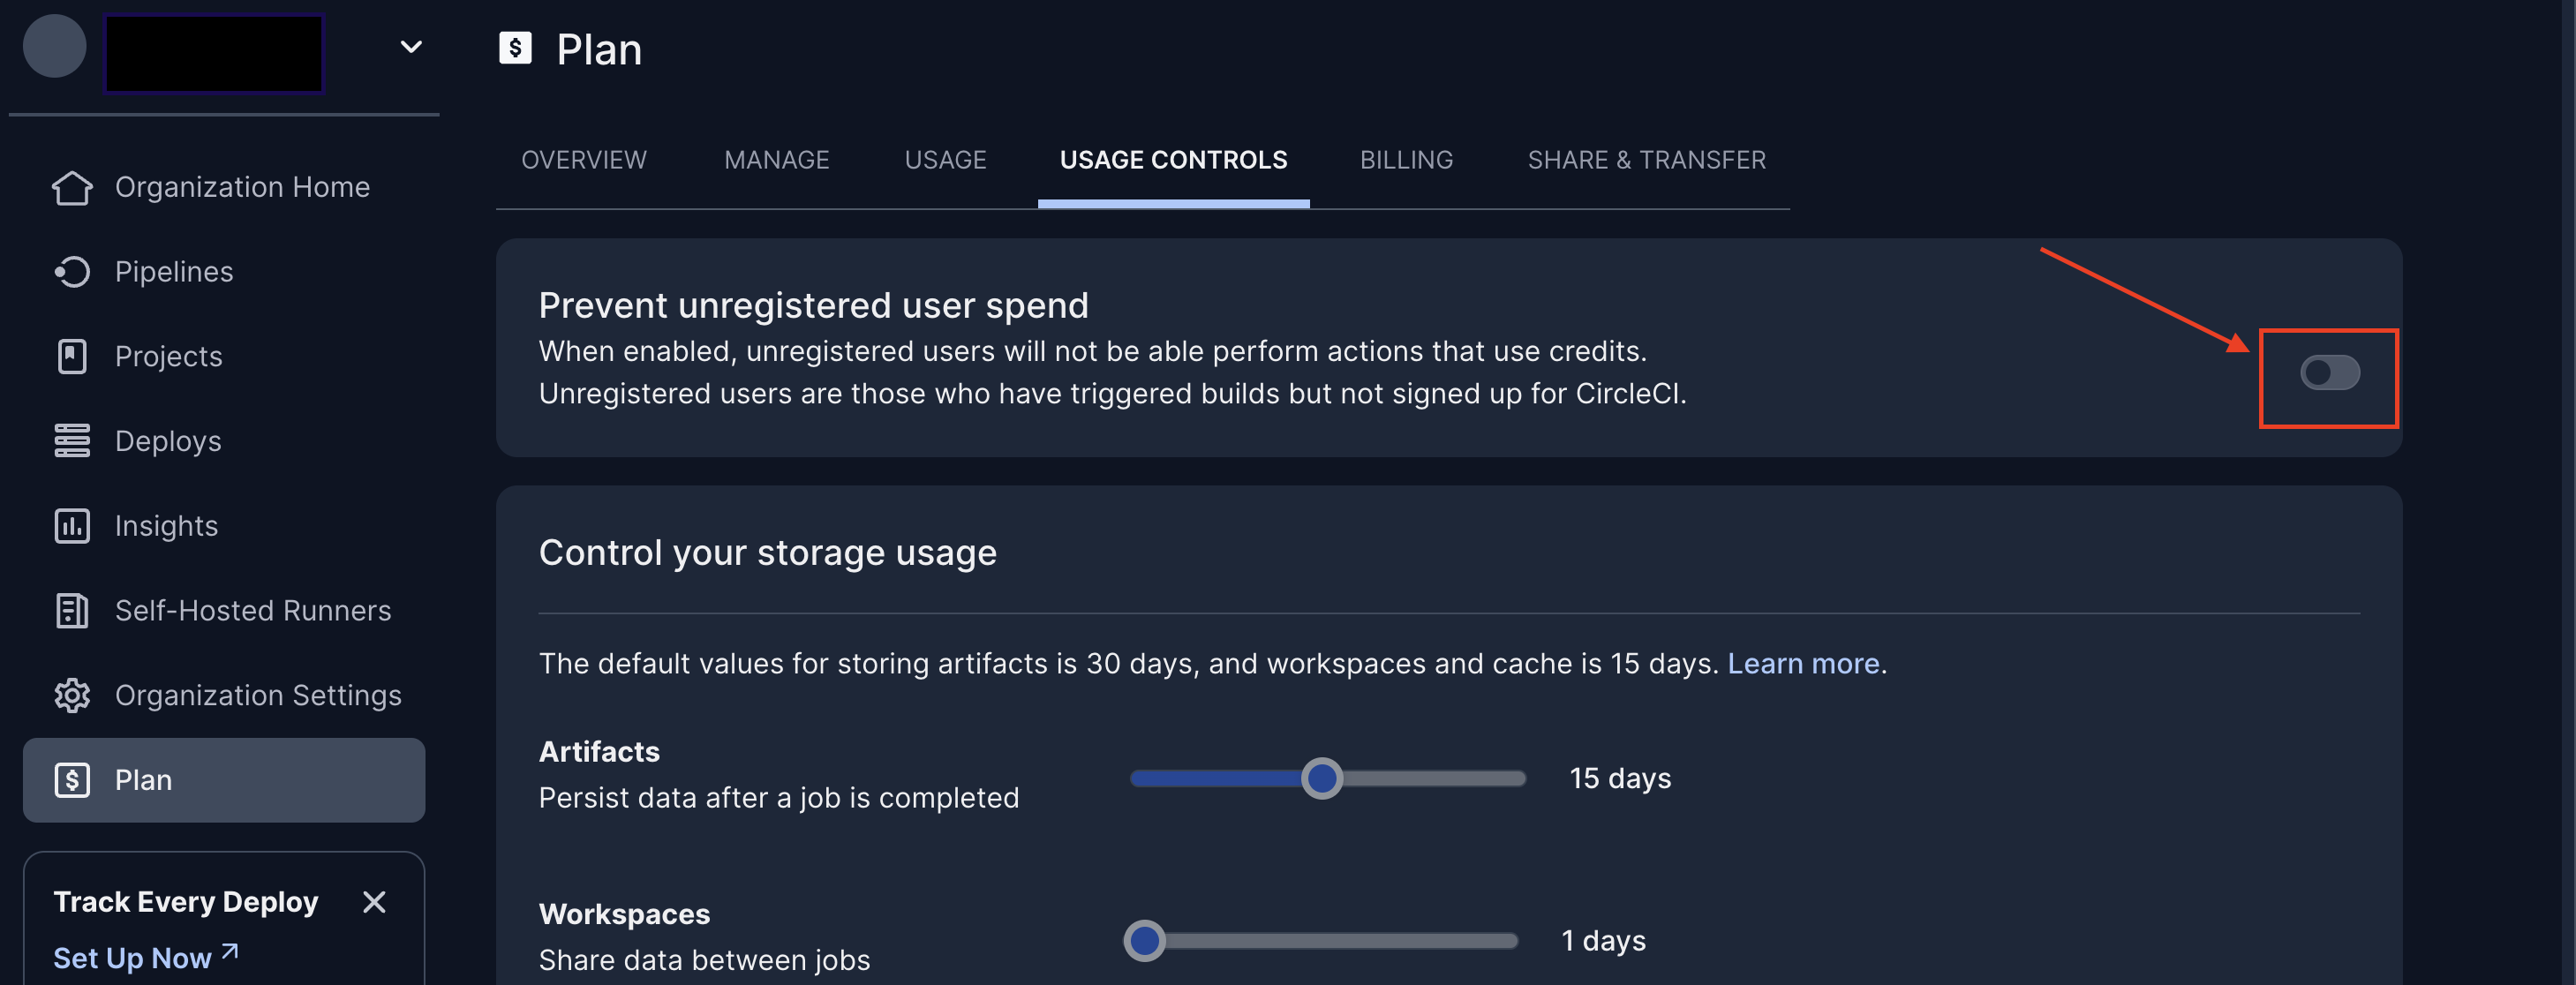This screenshot has height=985, width=2576.
Task: Click the Pipelines circular arrow icon
Action: 72,272
